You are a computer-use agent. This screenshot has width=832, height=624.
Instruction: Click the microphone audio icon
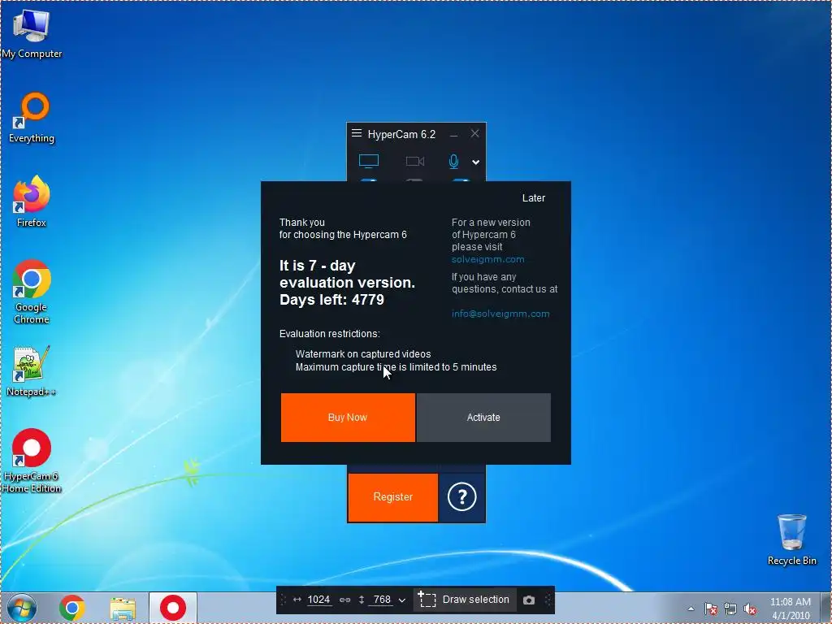click(x=453, y=162)
